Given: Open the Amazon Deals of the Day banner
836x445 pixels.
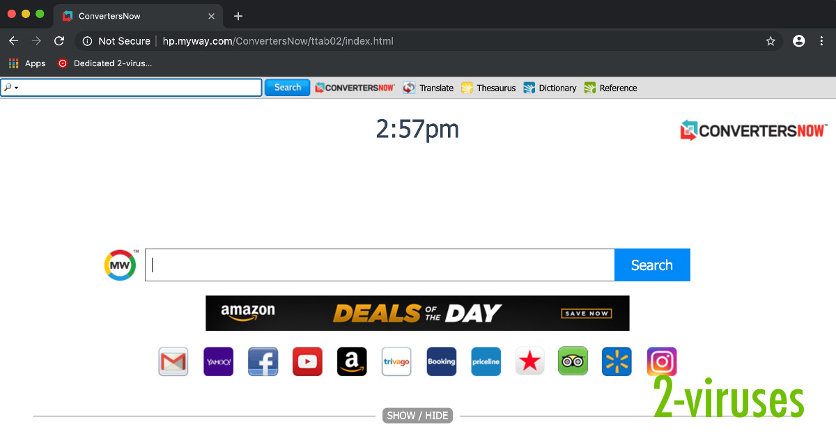Looking at the screenshot, I should pyautogui.click(x=417, y=313).
